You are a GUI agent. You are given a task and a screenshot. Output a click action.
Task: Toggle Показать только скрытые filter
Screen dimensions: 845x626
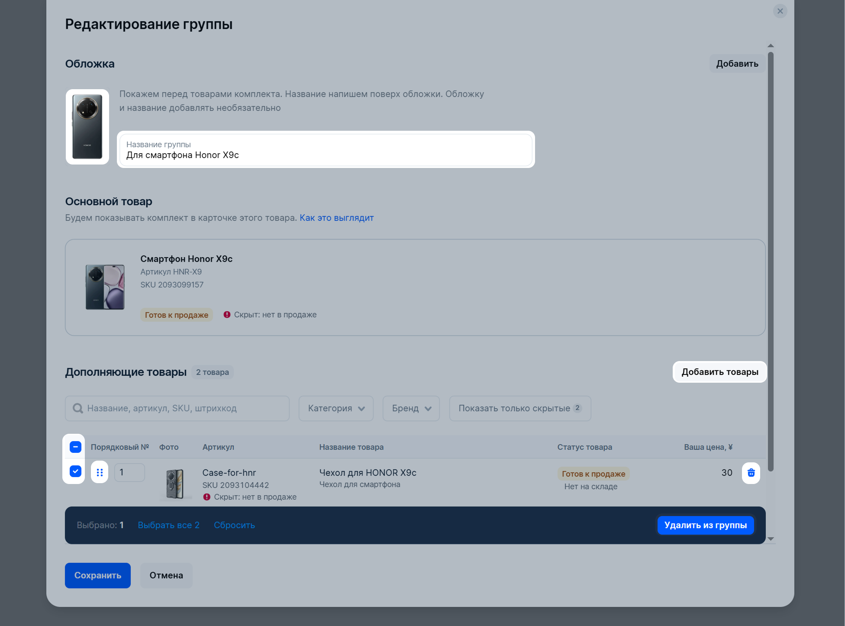coord(519,408)
